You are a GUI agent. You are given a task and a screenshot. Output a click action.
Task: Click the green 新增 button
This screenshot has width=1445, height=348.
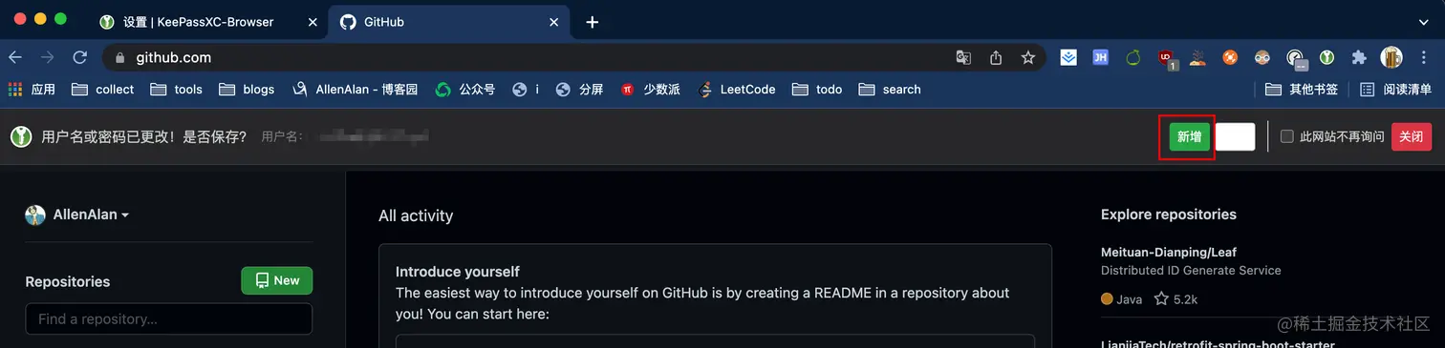pos(1189,136)
